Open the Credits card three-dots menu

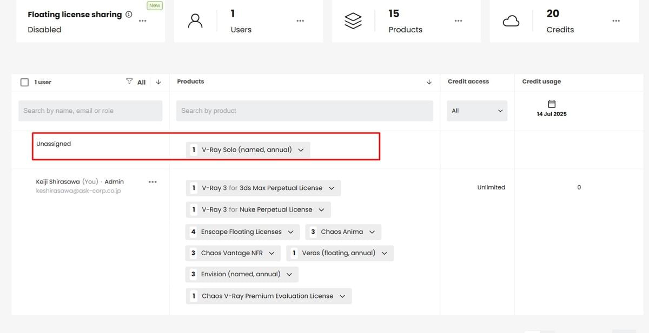(x=616, y=21)
